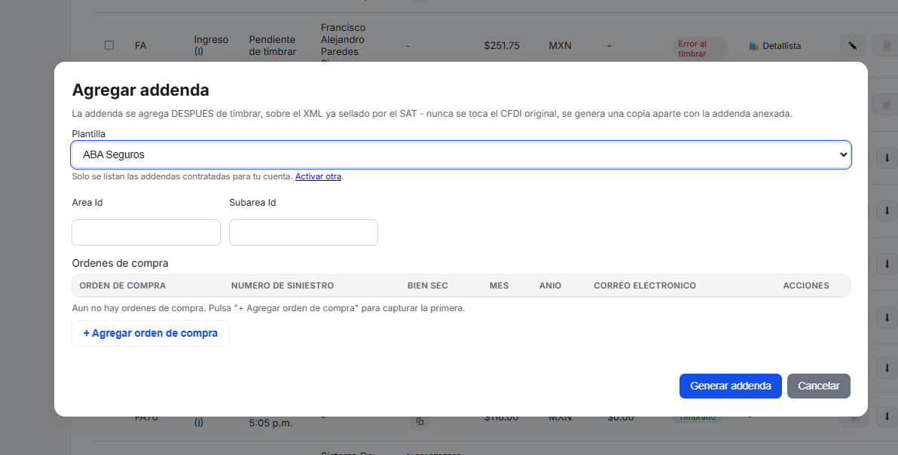Click the BIEN SEC column header
This screenshot has height=455, width=898.
click(x=428, y=286)
